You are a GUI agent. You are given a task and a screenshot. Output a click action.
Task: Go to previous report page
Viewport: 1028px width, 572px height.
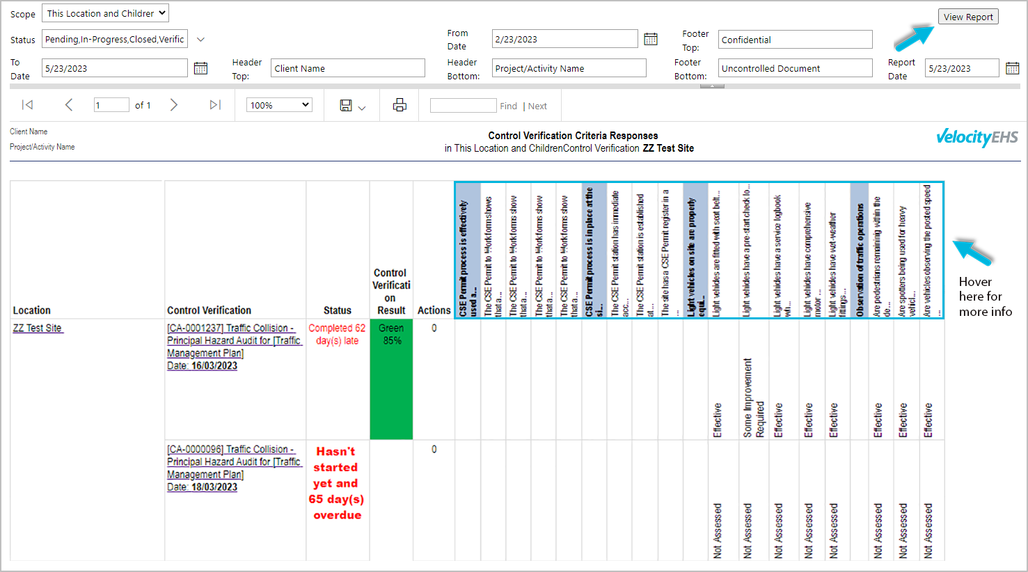click(x=68, y=105)
